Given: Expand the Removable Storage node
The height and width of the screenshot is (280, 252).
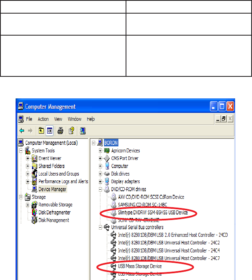Looking at the screenshot, I should (28, 205).
